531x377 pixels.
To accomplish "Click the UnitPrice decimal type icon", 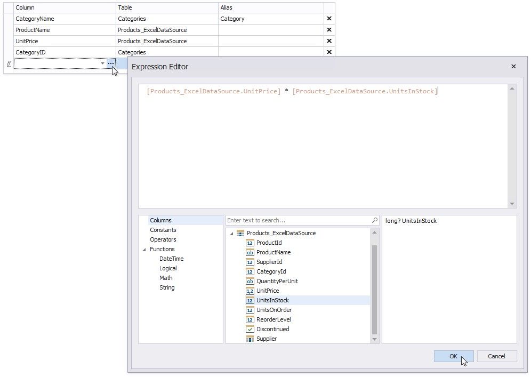I will [250, 291].
